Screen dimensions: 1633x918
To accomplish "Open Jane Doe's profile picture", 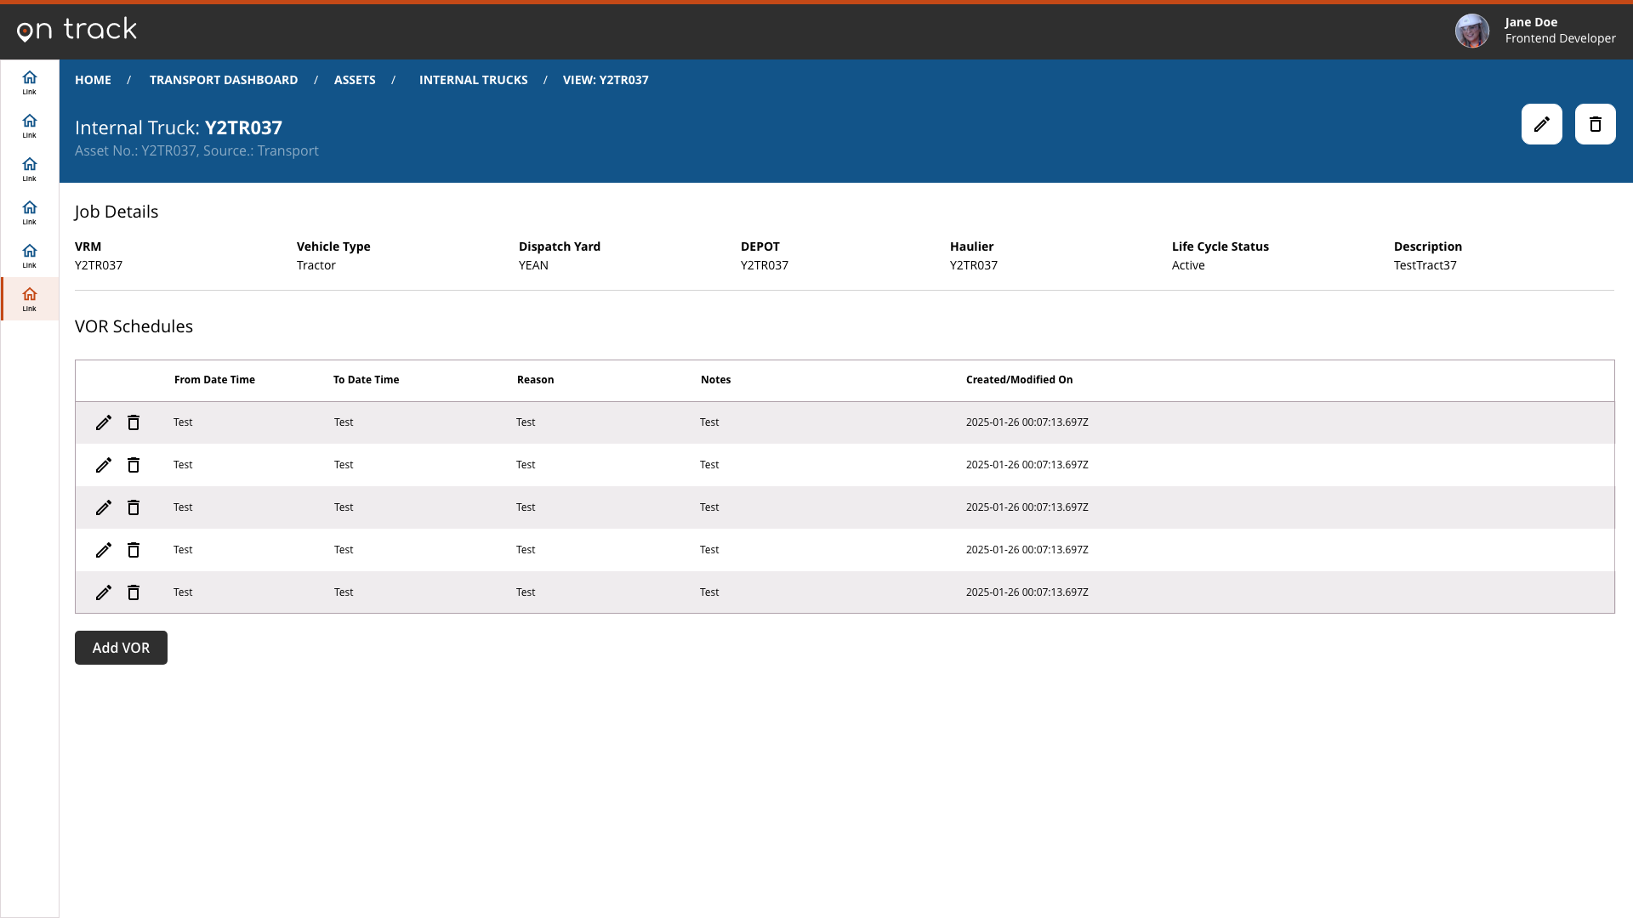I will (1472, 31).
